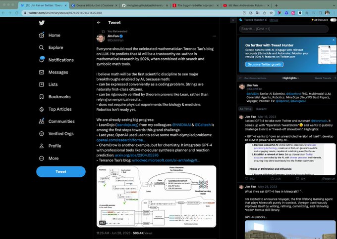This screenshot has width=337, height=239.
Task: Open the Notifications bell icon
Action: [x=42, y=60]
